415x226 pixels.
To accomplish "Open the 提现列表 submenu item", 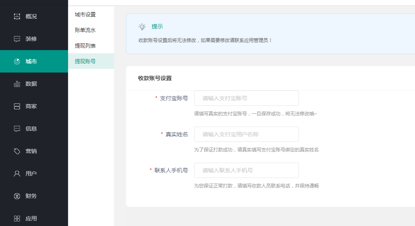I will click(85, 46).
